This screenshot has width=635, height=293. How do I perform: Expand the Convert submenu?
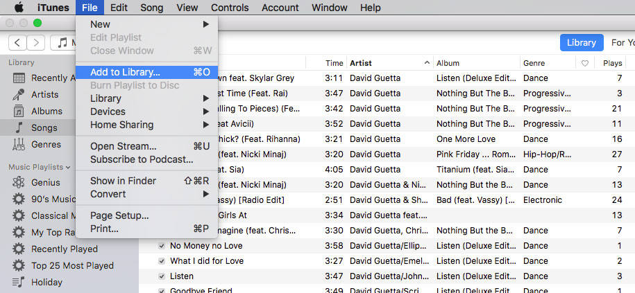click(x=146, y=195)
